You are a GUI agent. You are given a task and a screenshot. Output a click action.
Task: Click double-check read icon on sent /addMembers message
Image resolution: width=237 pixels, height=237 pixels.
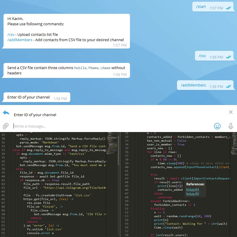228,86
